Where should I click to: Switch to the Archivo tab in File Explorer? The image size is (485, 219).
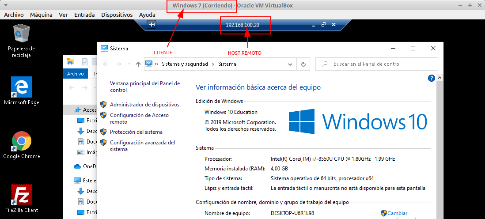76,74
